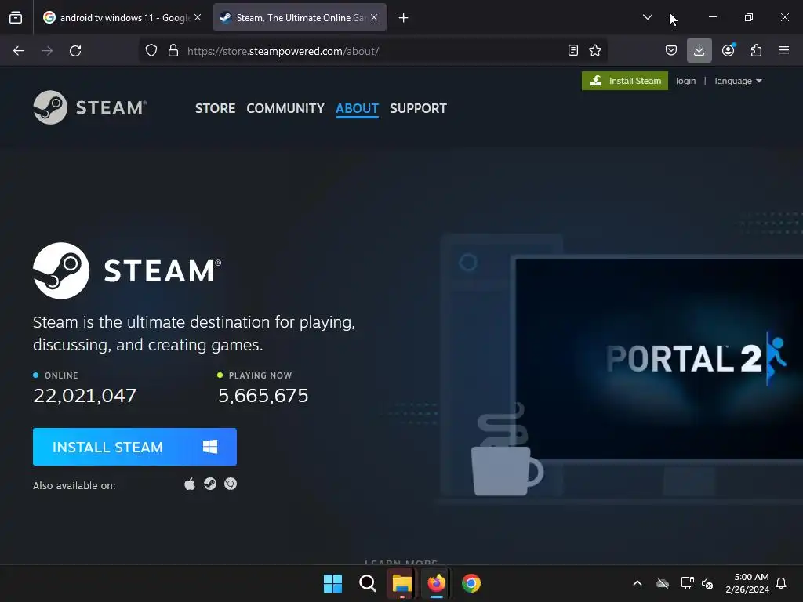Screen dimensions: 803x602
Task: Open tracking protection shield icon
Action: click(151, 51)
